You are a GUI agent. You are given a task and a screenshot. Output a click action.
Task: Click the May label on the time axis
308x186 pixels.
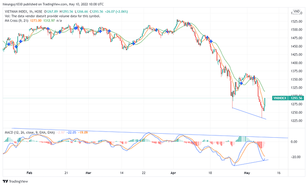coord(247,173)
